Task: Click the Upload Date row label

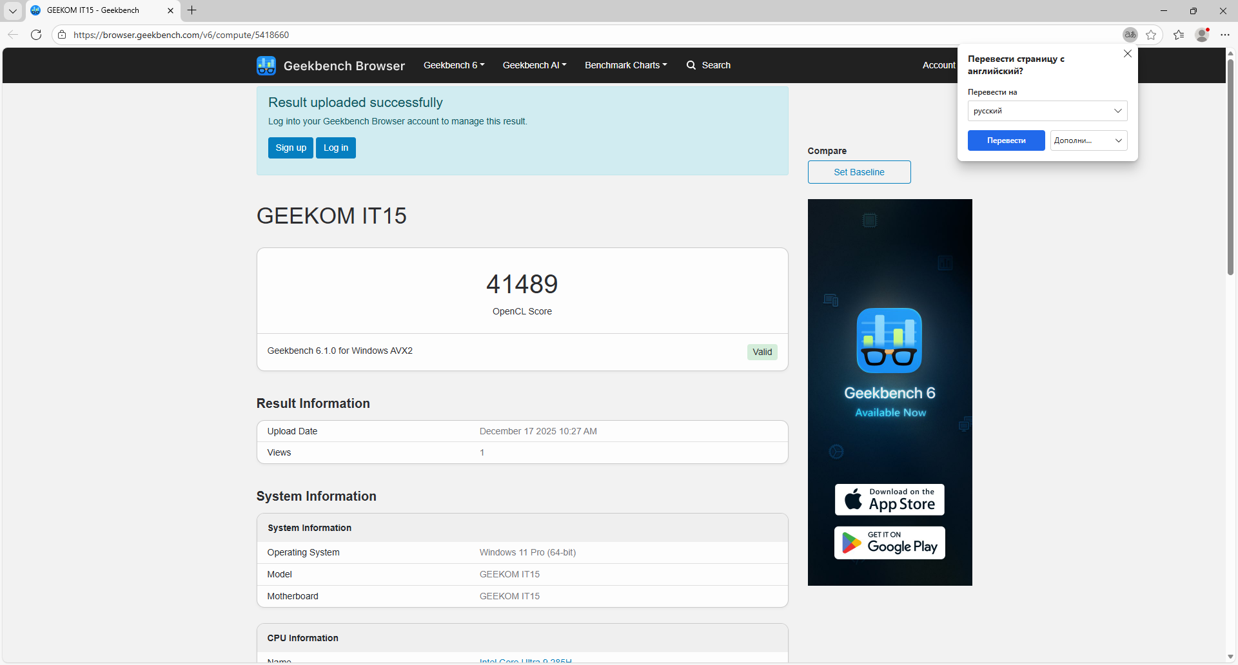Action: pyautogui.click(x=292, y=431)
